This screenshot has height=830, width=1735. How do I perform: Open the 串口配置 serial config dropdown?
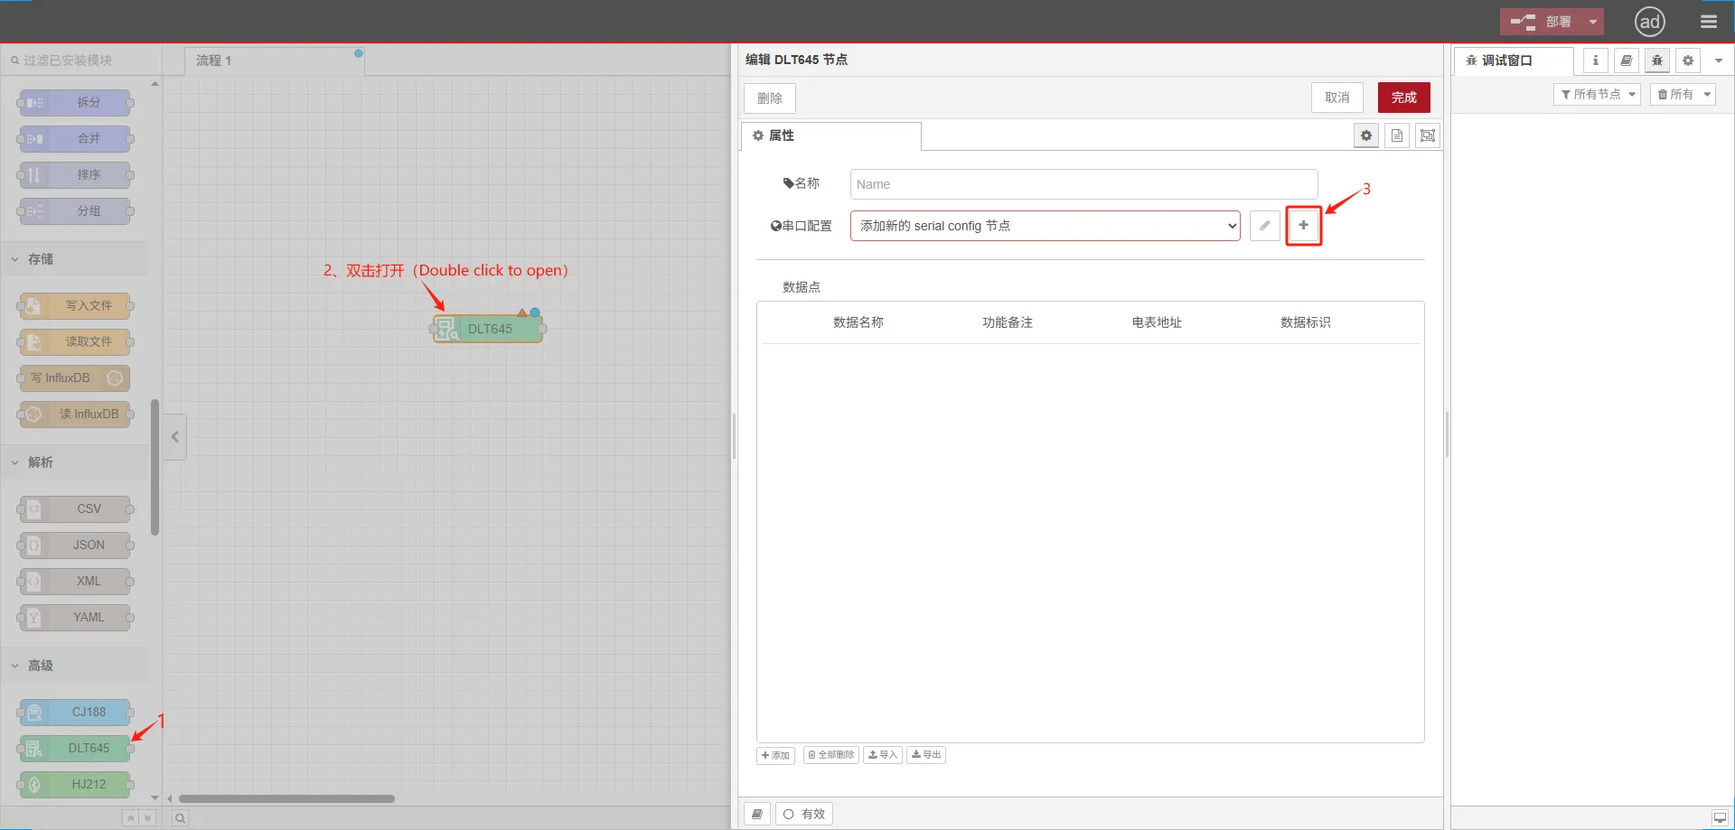click(x=1045, y=226)
